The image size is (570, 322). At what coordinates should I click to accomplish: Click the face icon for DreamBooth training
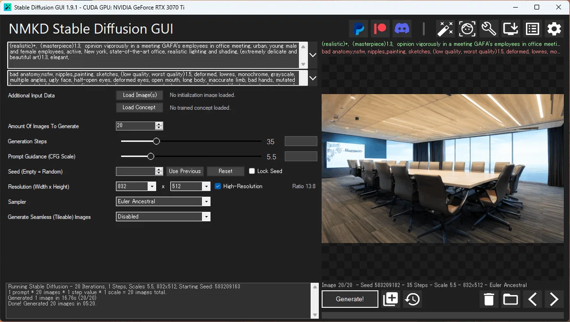(x=467, y=29)
